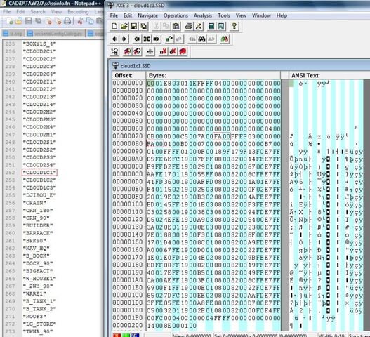
Task: Open the AXE View menu
Action: tap(241, 15)
